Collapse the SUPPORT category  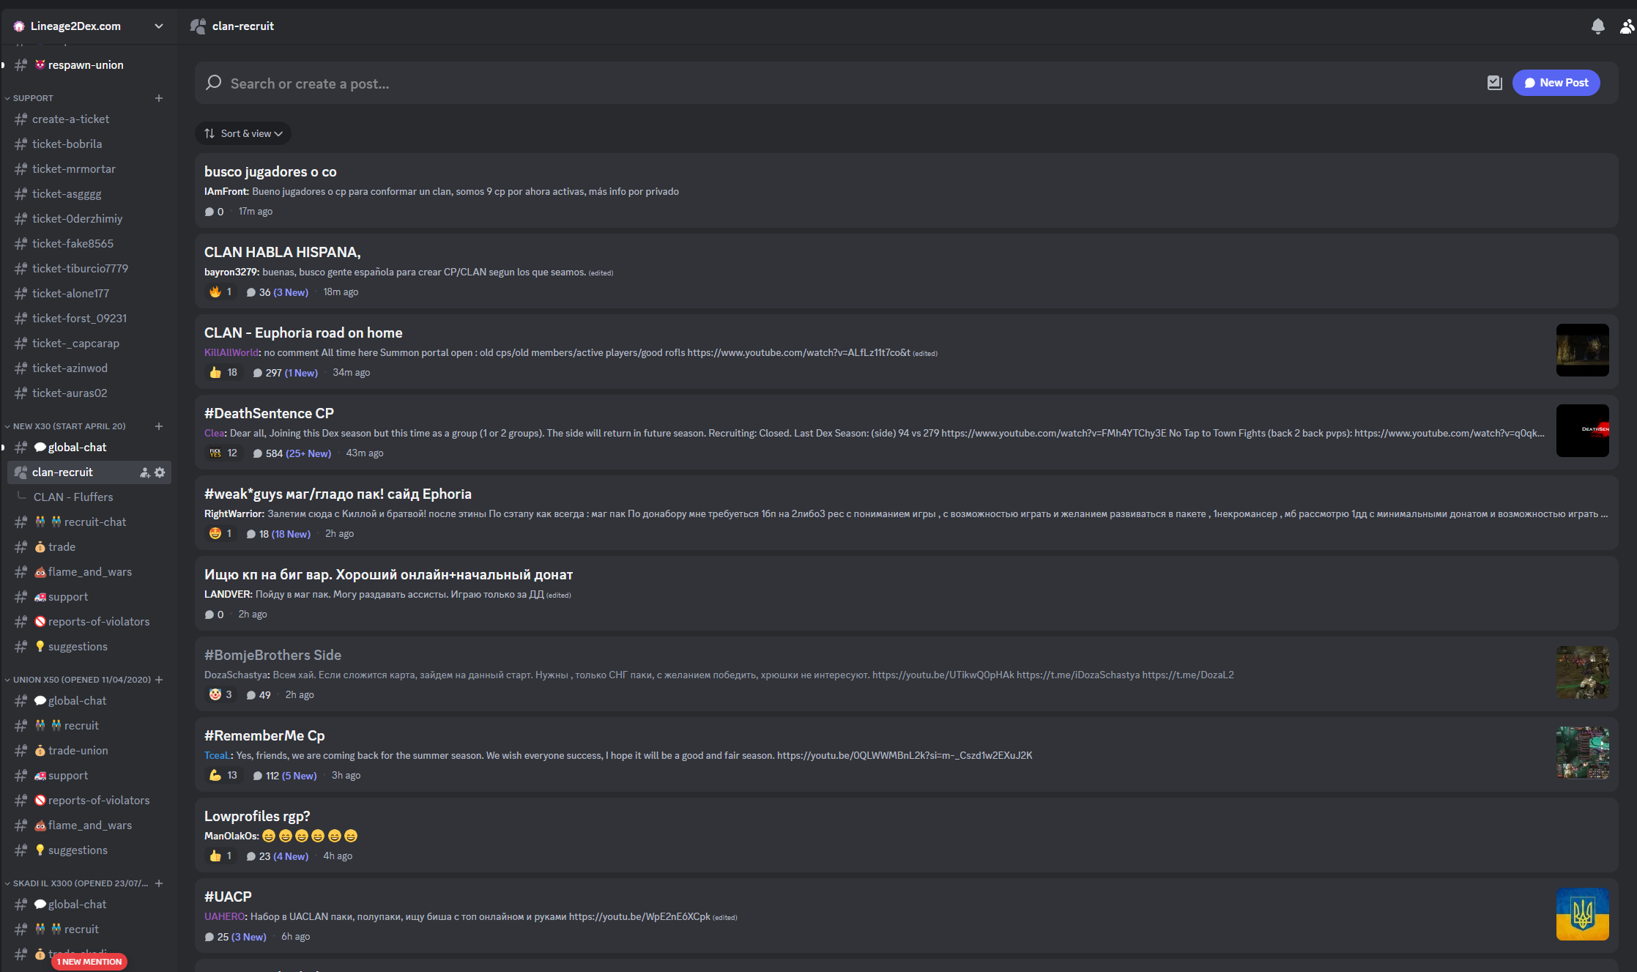point(33,98)
